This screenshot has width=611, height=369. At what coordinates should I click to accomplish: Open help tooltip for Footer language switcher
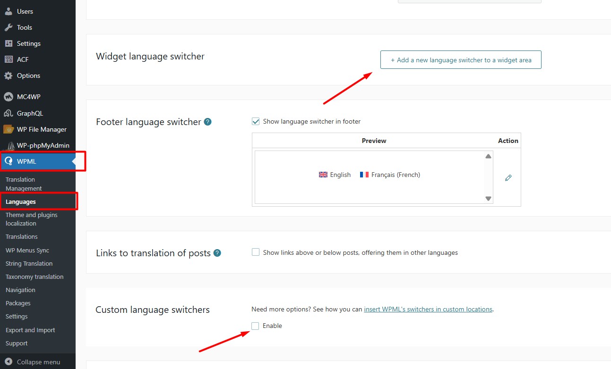coord(207,122)
